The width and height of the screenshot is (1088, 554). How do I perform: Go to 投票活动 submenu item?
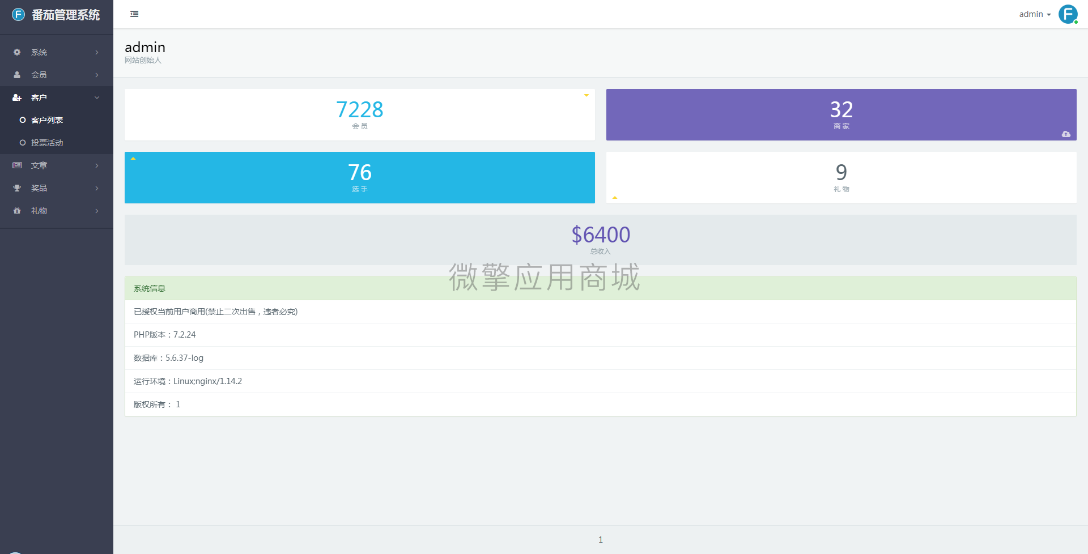(x=57, y=143)
